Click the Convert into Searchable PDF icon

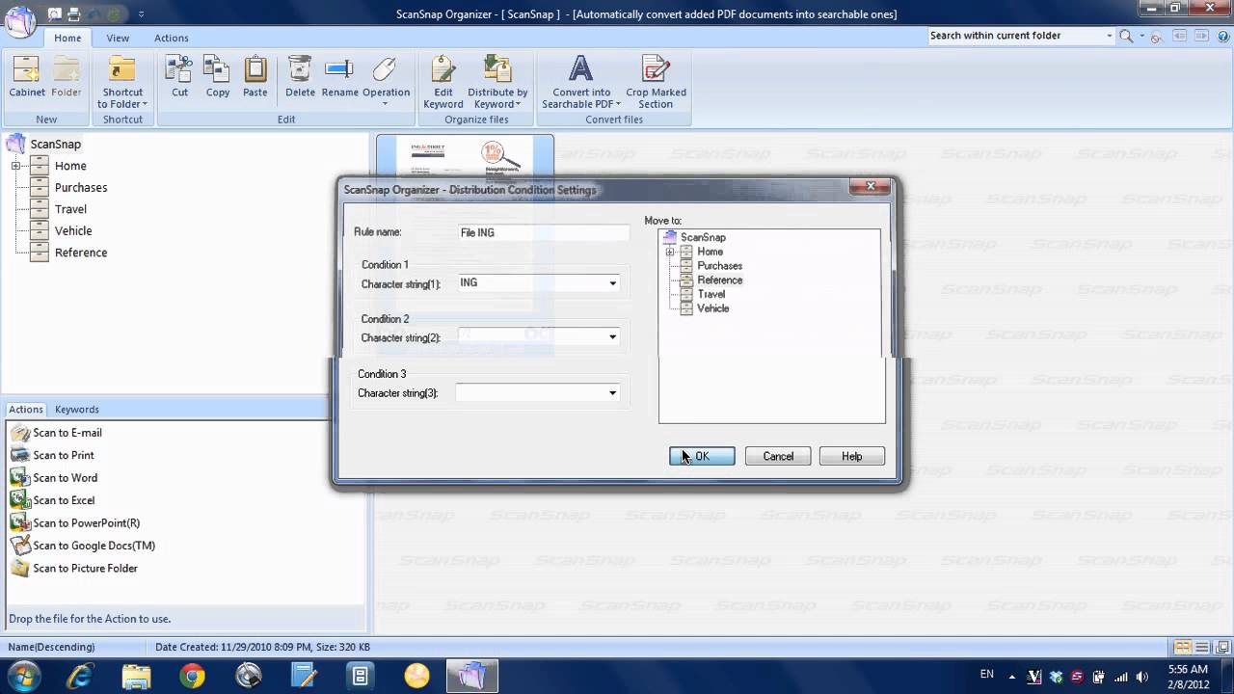pyautogui.click(x=580, y=70)
